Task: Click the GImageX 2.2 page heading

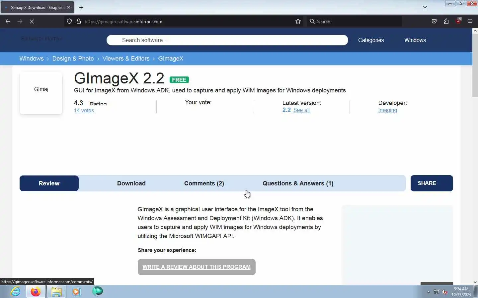Action: click(x=119, y=78)
